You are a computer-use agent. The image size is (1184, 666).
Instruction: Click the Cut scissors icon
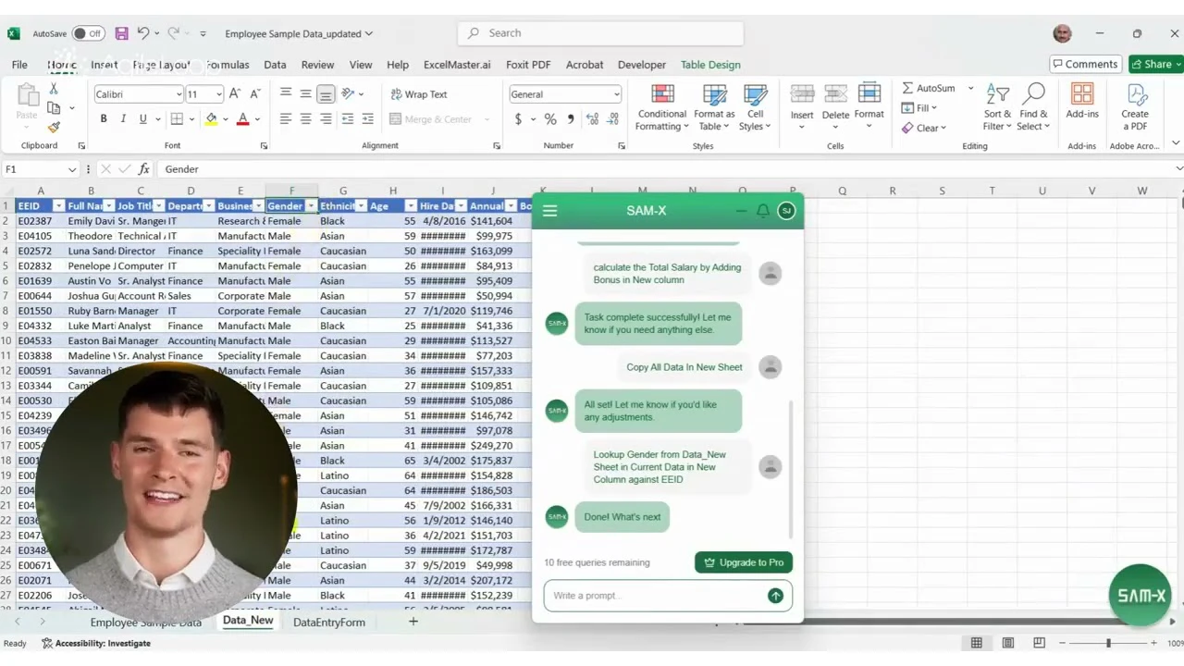point(54,89)
